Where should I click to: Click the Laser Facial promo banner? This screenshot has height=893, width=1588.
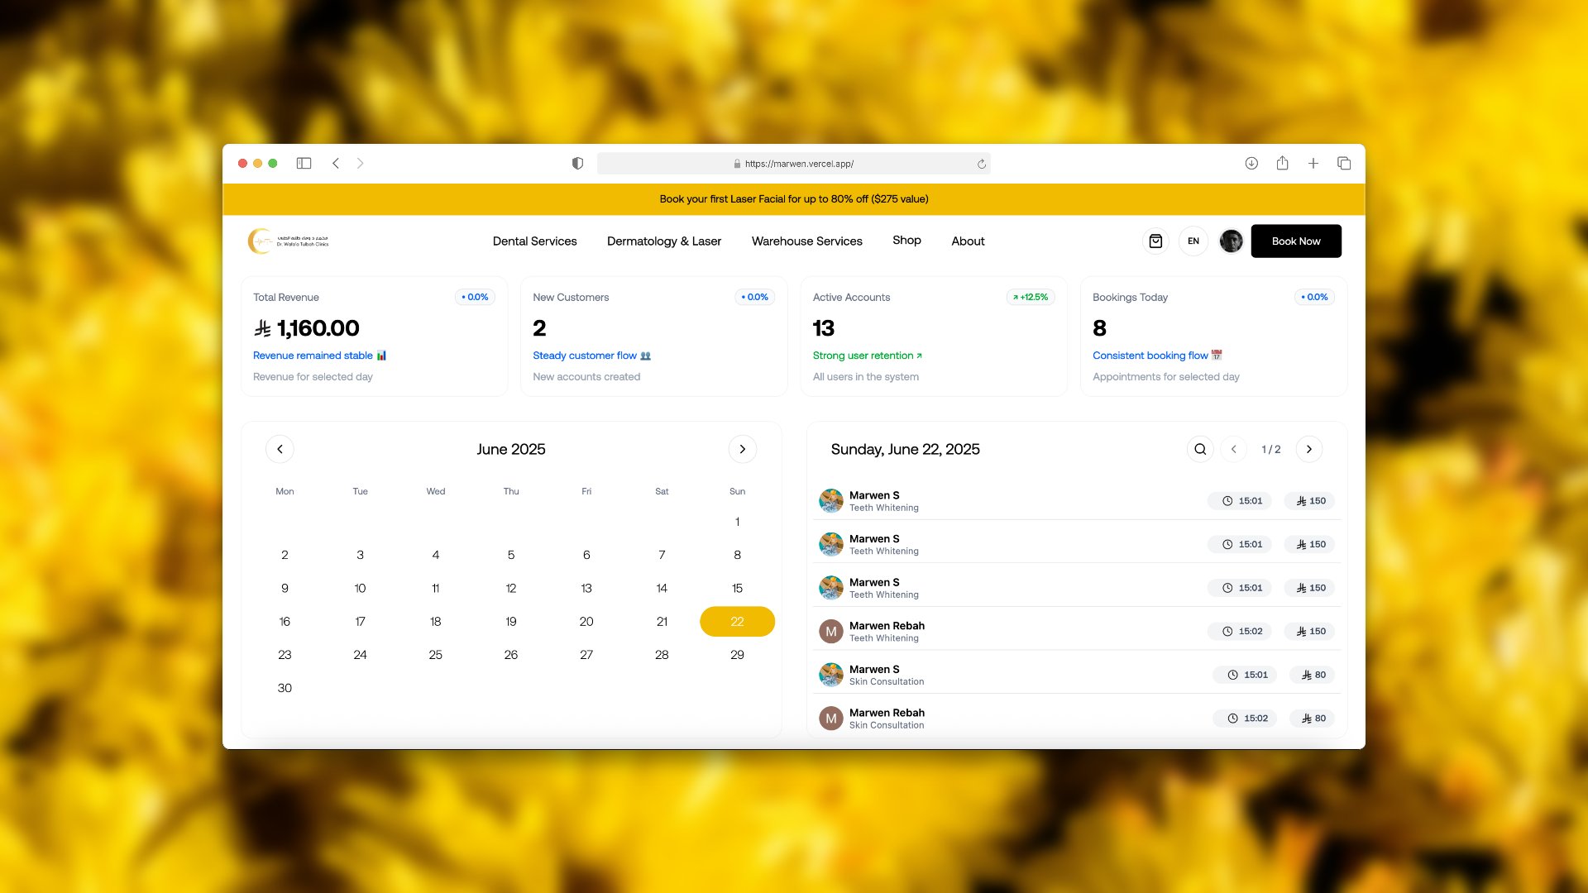(x=794, y=199)
